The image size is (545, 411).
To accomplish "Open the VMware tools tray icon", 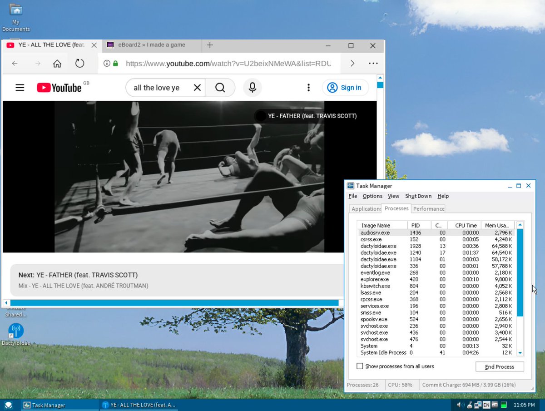I will (x=495, y=405).
